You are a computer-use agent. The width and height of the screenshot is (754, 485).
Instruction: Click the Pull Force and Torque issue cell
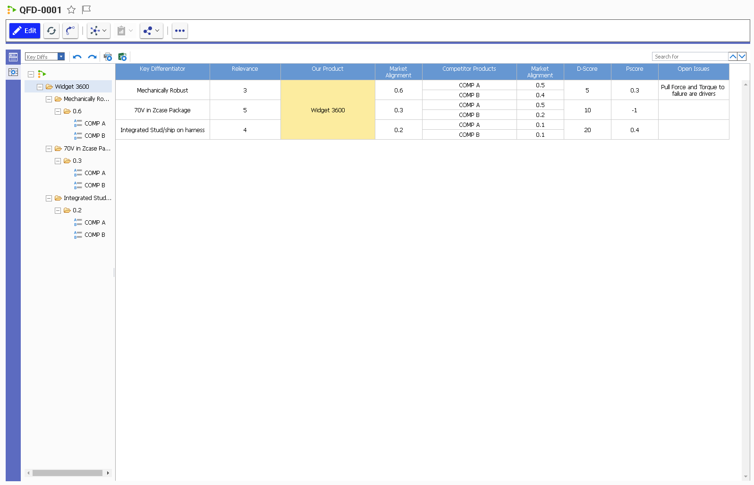[x=694, y=90]
